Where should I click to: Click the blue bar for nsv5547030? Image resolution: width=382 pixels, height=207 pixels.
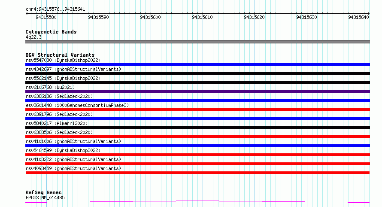197,64
